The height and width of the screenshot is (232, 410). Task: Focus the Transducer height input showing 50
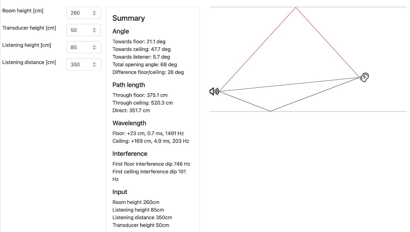83,30
